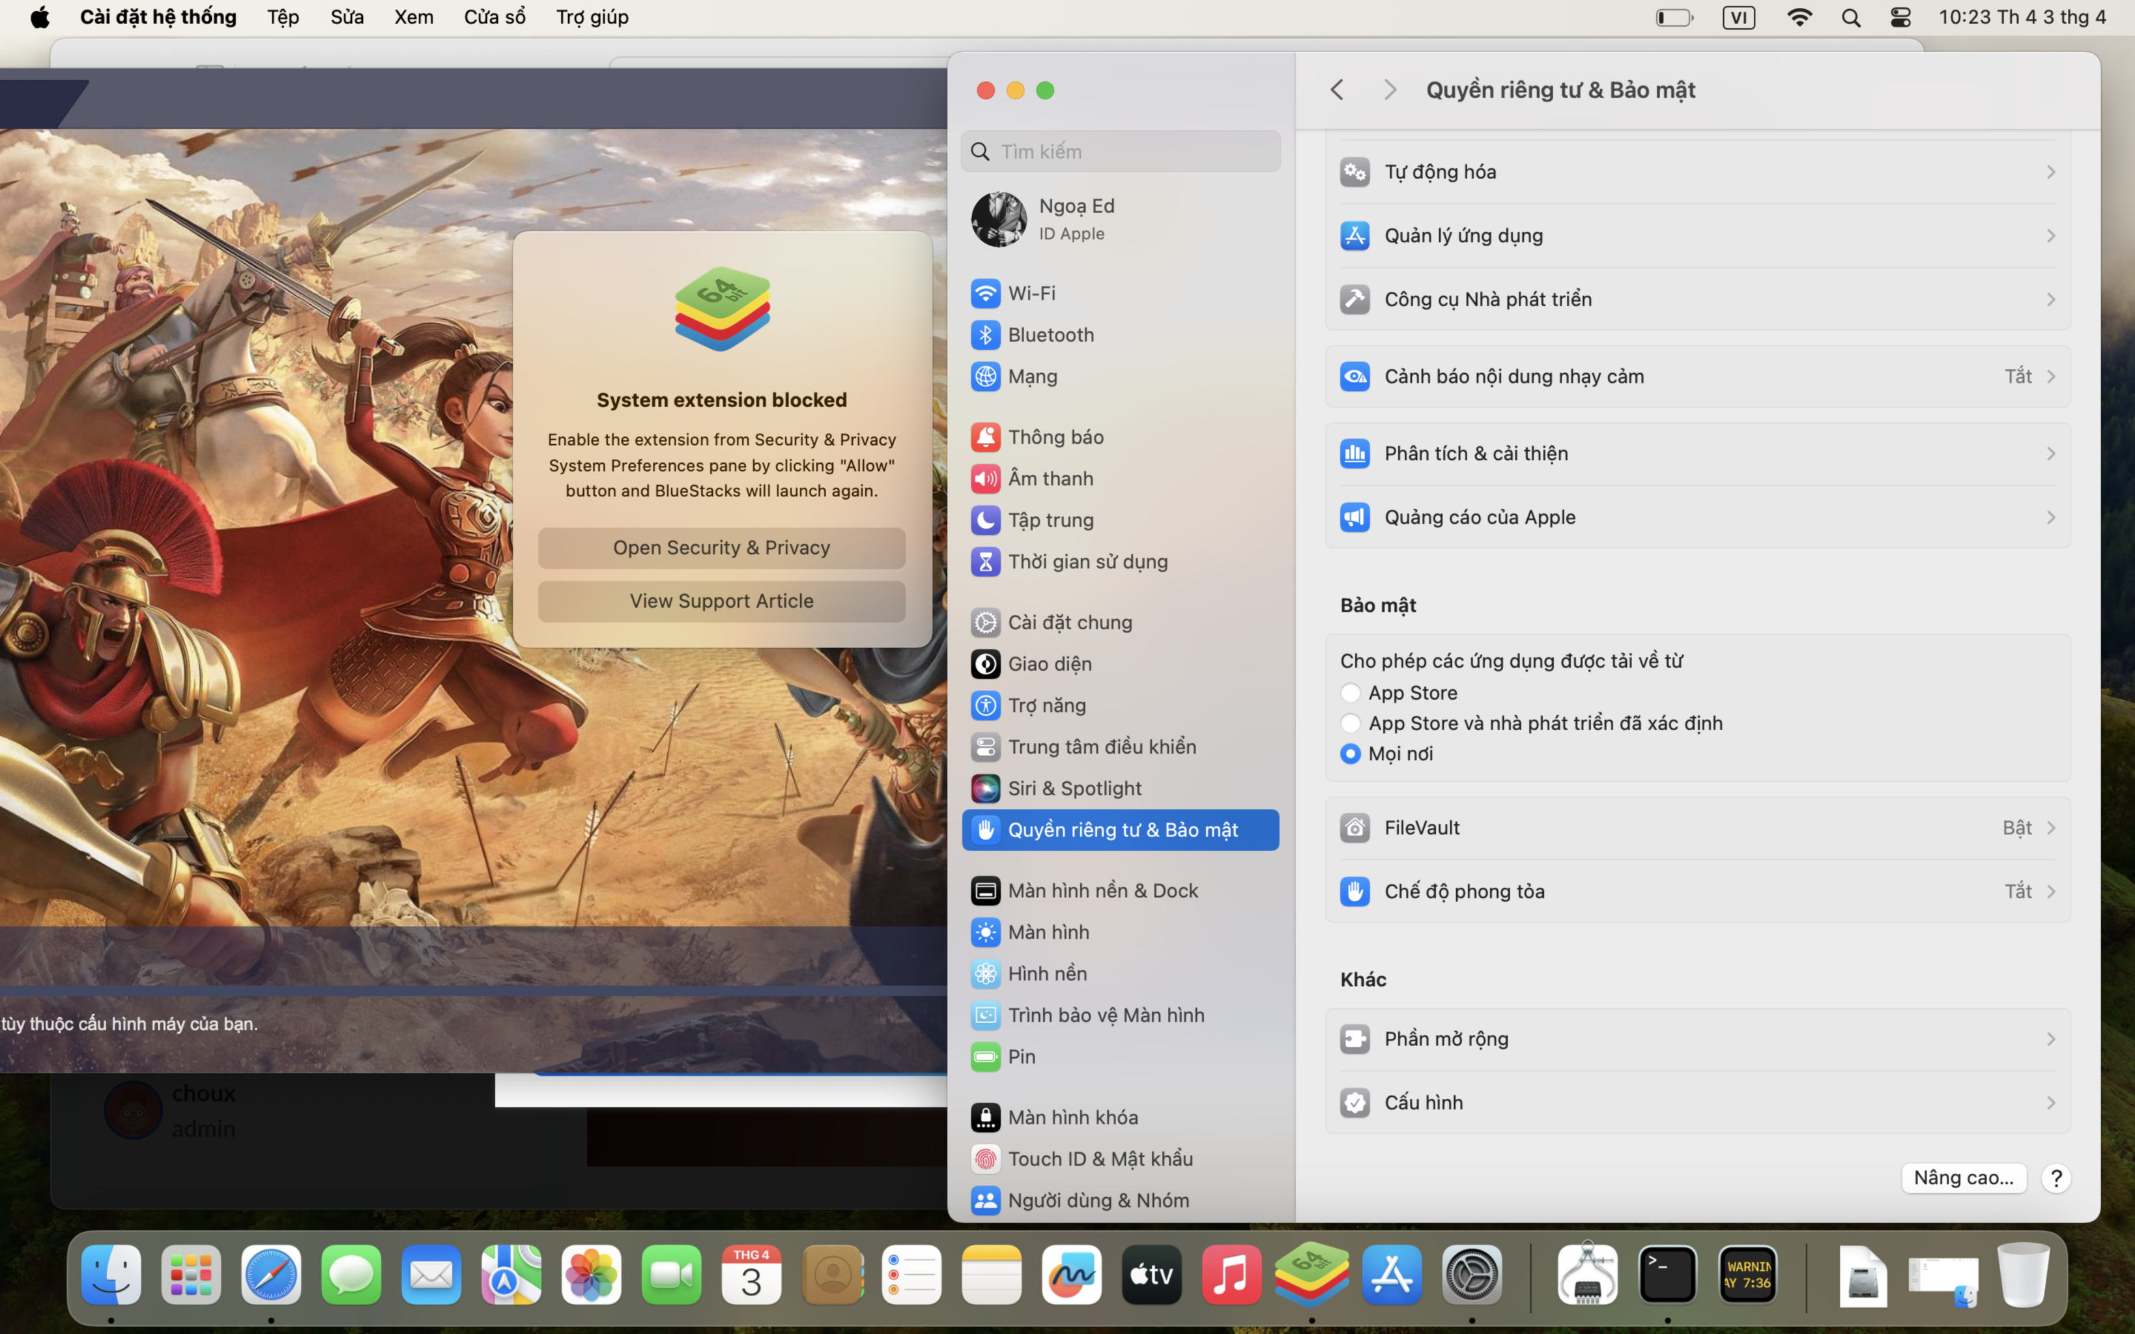Click the help question mark button
This screenshot has height=1334, width=2135.
(x=2056, y=1178)
